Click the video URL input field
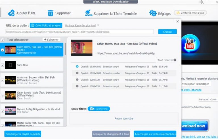 (x=79, y=32)
